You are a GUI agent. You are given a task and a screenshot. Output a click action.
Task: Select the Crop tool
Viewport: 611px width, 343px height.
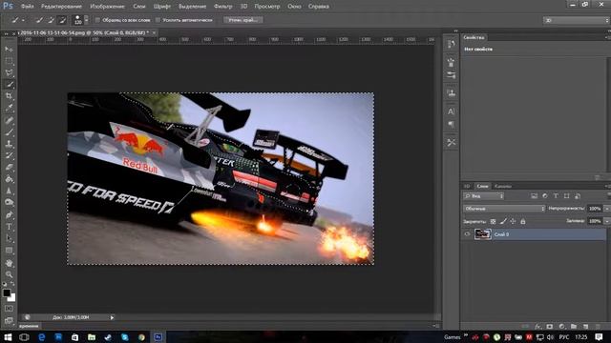tap(9, 96)
